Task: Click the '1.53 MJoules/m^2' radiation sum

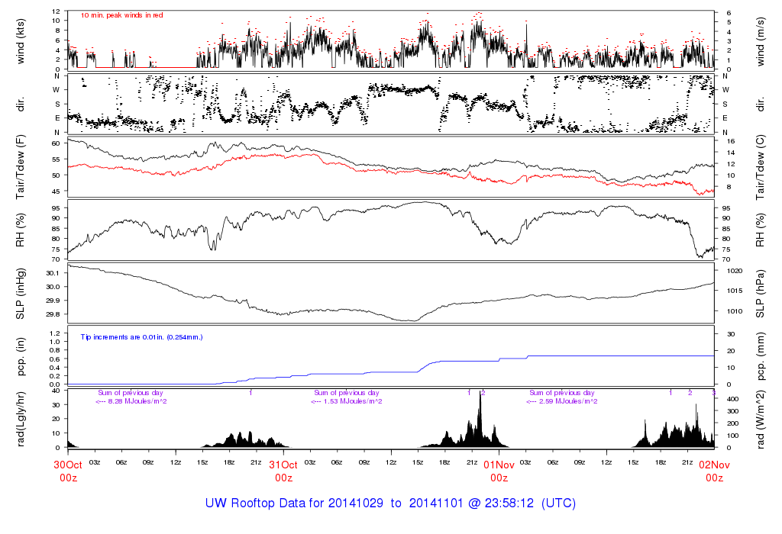Action: click(x=353, y=401)
